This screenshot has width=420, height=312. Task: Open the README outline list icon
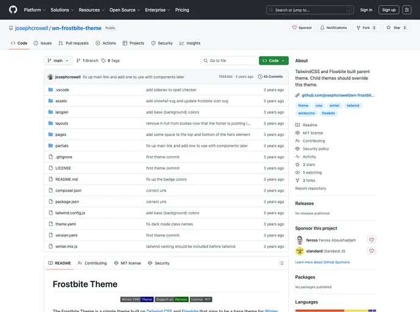tap(281, 263)
